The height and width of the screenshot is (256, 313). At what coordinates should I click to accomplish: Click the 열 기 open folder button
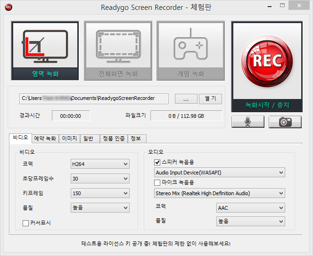pos(210,99)
